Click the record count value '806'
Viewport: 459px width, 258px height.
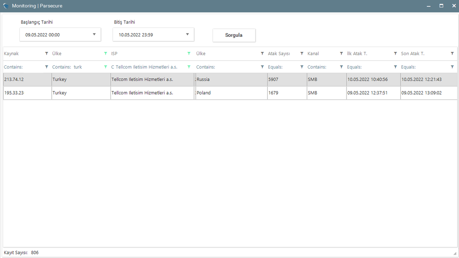tap(35, 253)
